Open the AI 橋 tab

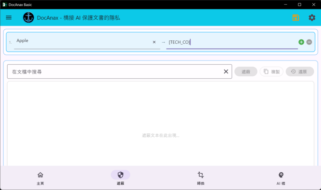click(281, 178)
